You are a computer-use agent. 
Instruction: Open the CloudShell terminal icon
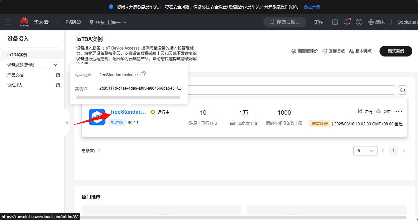(335, 22)
